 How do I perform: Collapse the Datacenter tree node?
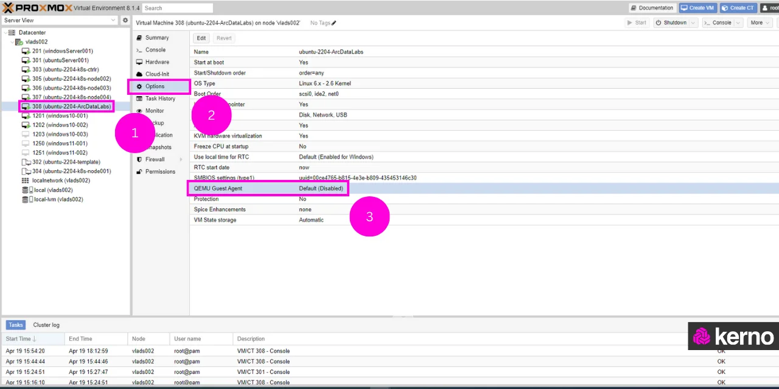pos(5,32)
